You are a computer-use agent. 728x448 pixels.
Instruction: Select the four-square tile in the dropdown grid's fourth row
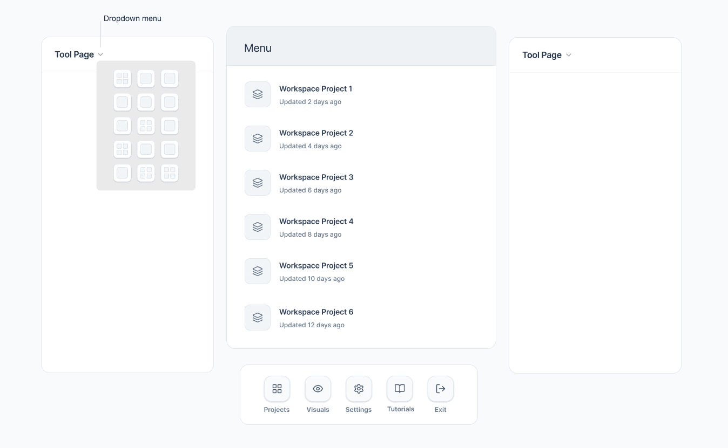pos(123,149)
